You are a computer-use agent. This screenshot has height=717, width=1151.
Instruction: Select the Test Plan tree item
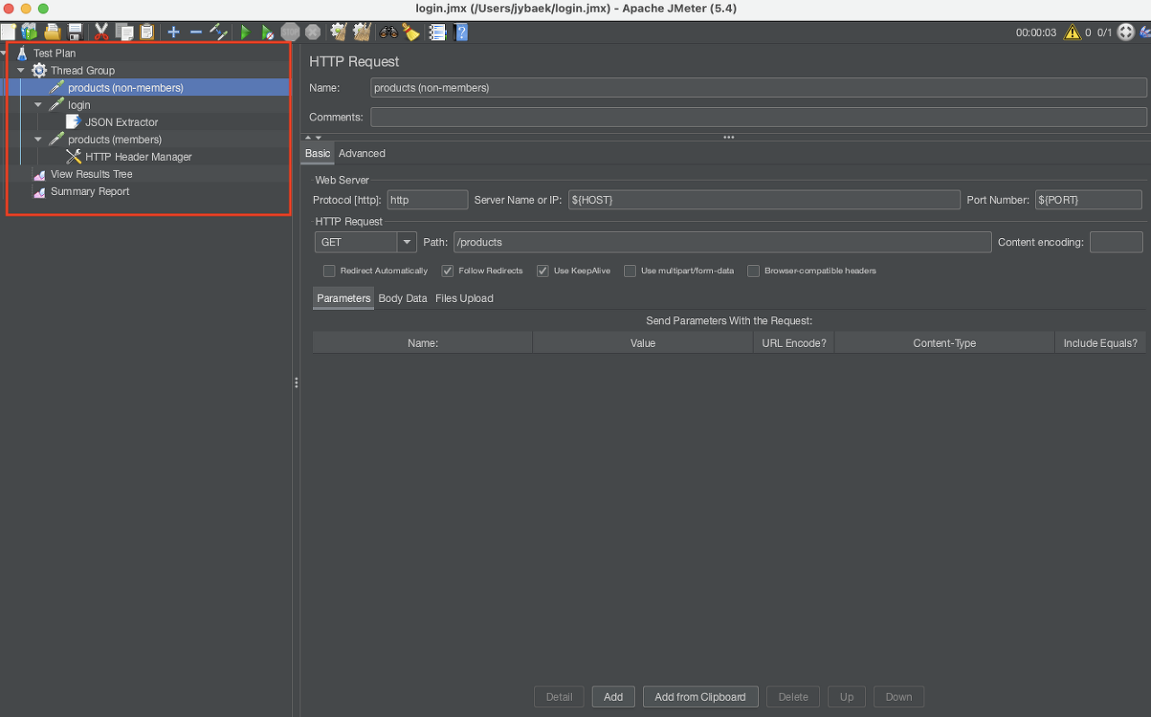[55, 53]
